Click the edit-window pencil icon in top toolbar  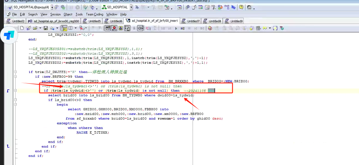[x=194, y=7]
